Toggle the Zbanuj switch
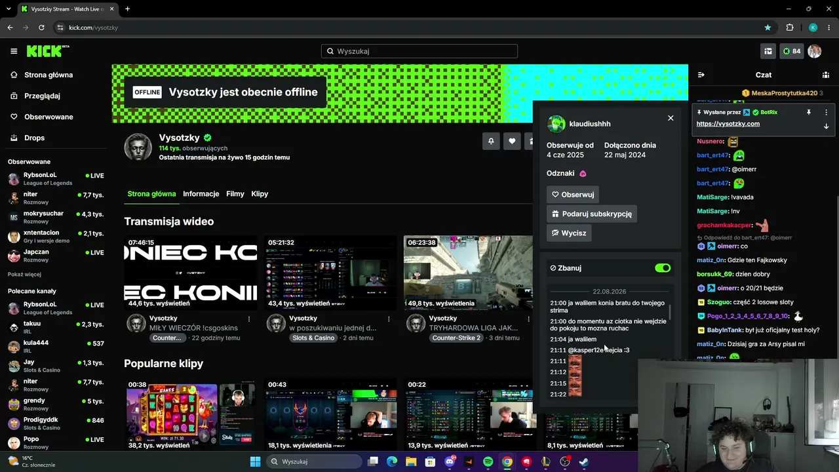 tap(663, 268)
